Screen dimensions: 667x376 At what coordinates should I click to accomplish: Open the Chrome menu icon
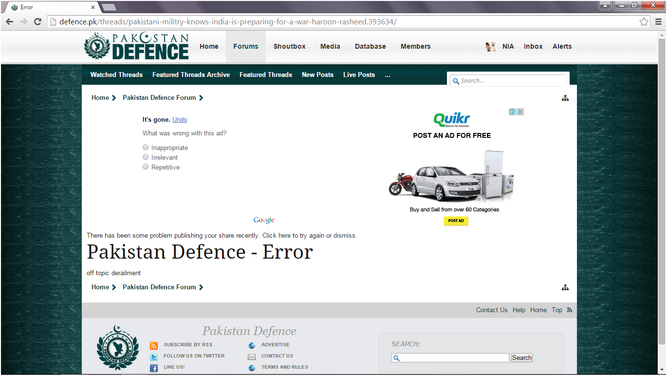(x=658, y=21)
